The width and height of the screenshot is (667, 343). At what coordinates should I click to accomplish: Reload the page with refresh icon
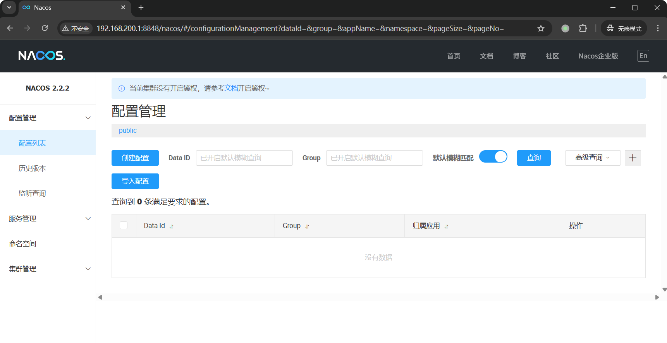click(x=45, y=28)
